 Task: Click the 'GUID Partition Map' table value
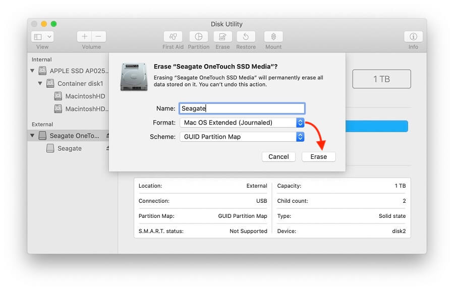[242, 216]
